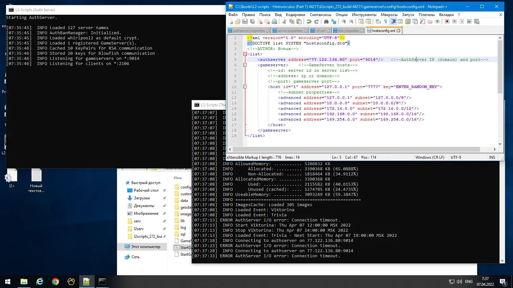Click the Notepad++ vertical scrollbar thumb
This screenshot has width=513, height=288.
(500, 67)
